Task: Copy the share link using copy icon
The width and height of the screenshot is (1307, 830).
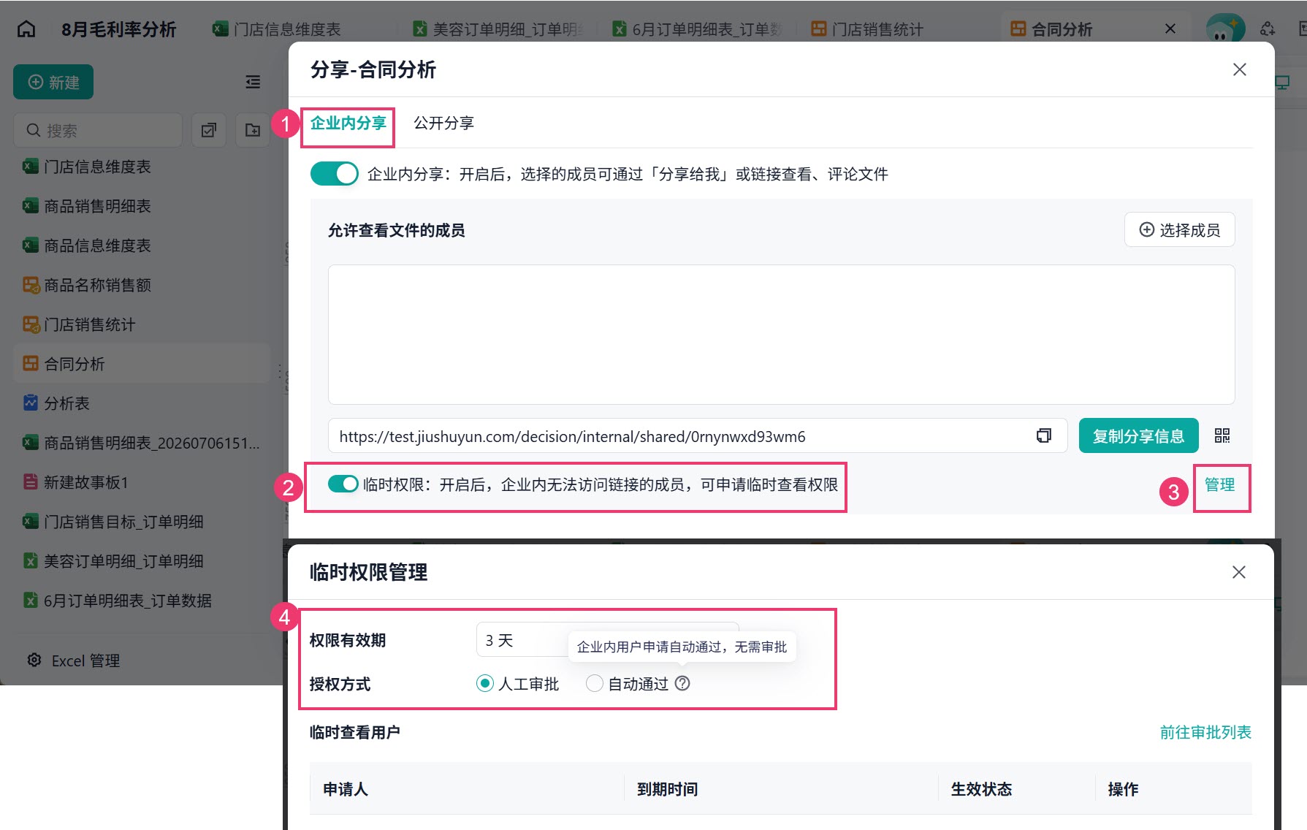Action: [x=1044, y=436]
